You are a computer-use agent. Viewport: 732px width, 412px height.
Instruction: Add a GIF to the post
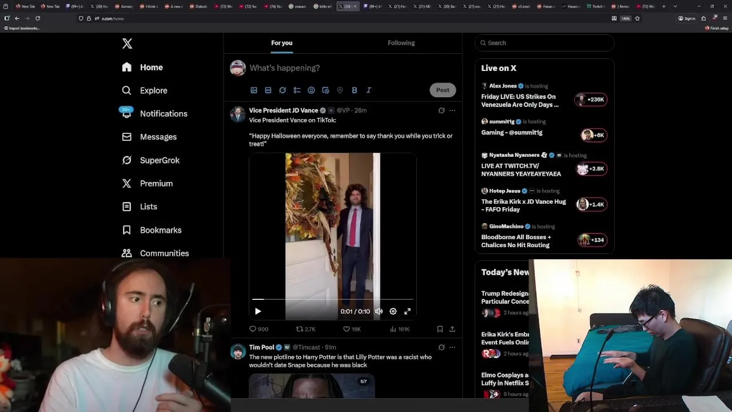click(268, 90)
